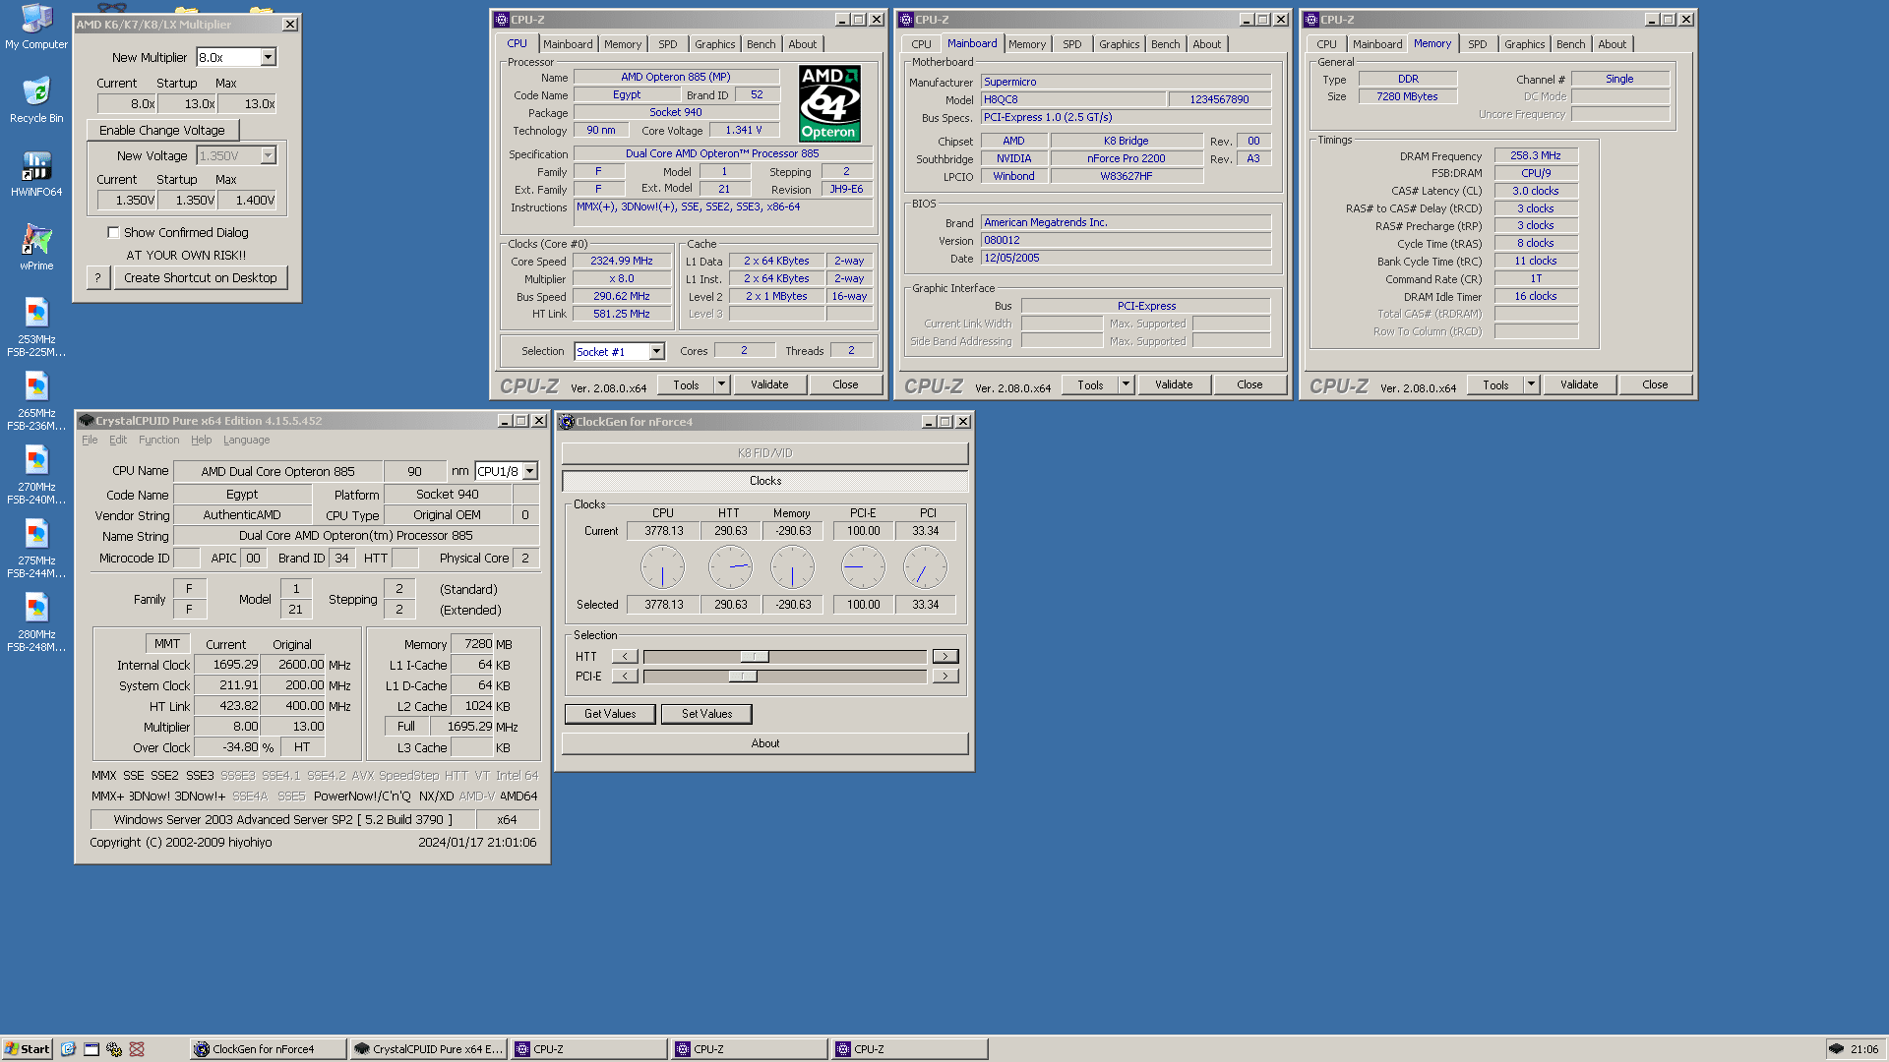Screen dimensions: 1889x1062
Task: Open the Socket #1 selection dropdown
Action: [656, 352]
